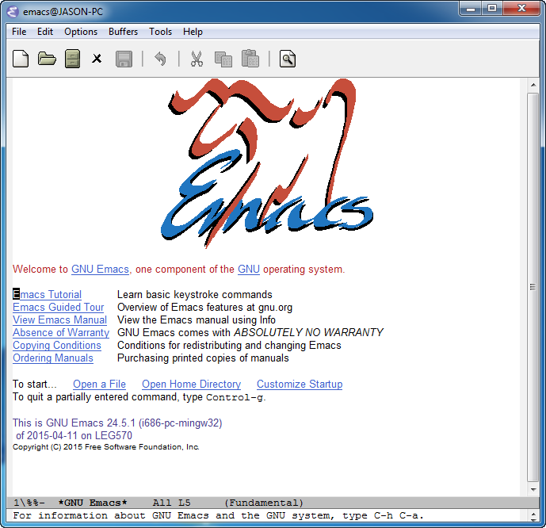The height and width of the screenshot is (528, 546).
Task: Open the Ordering Manuals link
Action: tap(53, 358)
